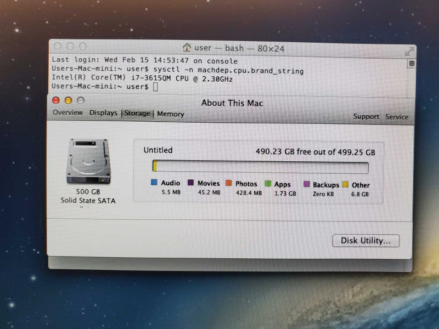Viewport: 439px width, 329px height.
Task: Click the Other '6.8 GB' value
Action: pyautogui.click(x=360, y=194)
